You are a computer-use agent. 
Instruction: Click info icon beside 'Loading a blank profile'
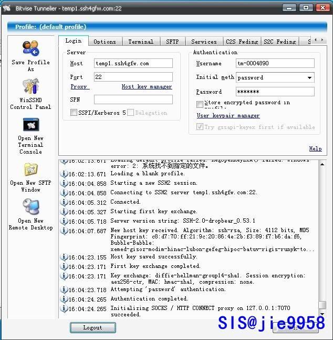coord(64,174)
